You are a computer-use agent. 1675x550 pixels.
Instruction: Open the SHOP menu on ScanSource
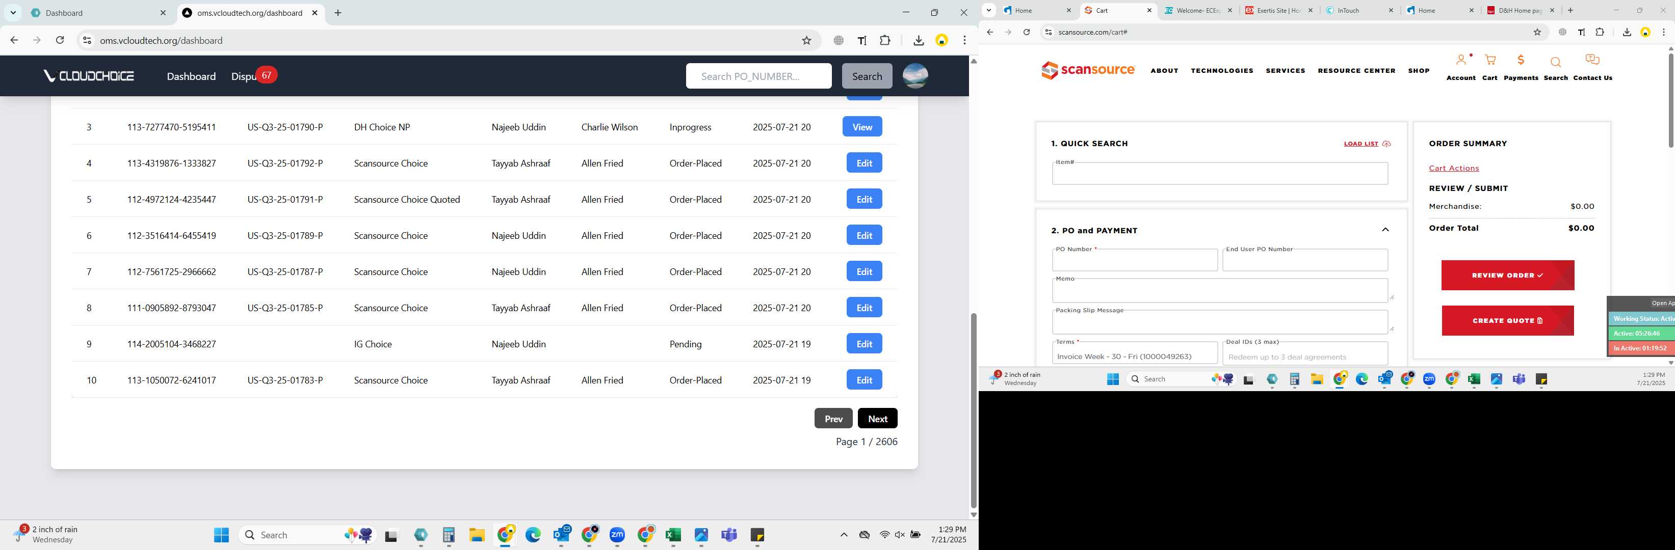(1418, 71)
